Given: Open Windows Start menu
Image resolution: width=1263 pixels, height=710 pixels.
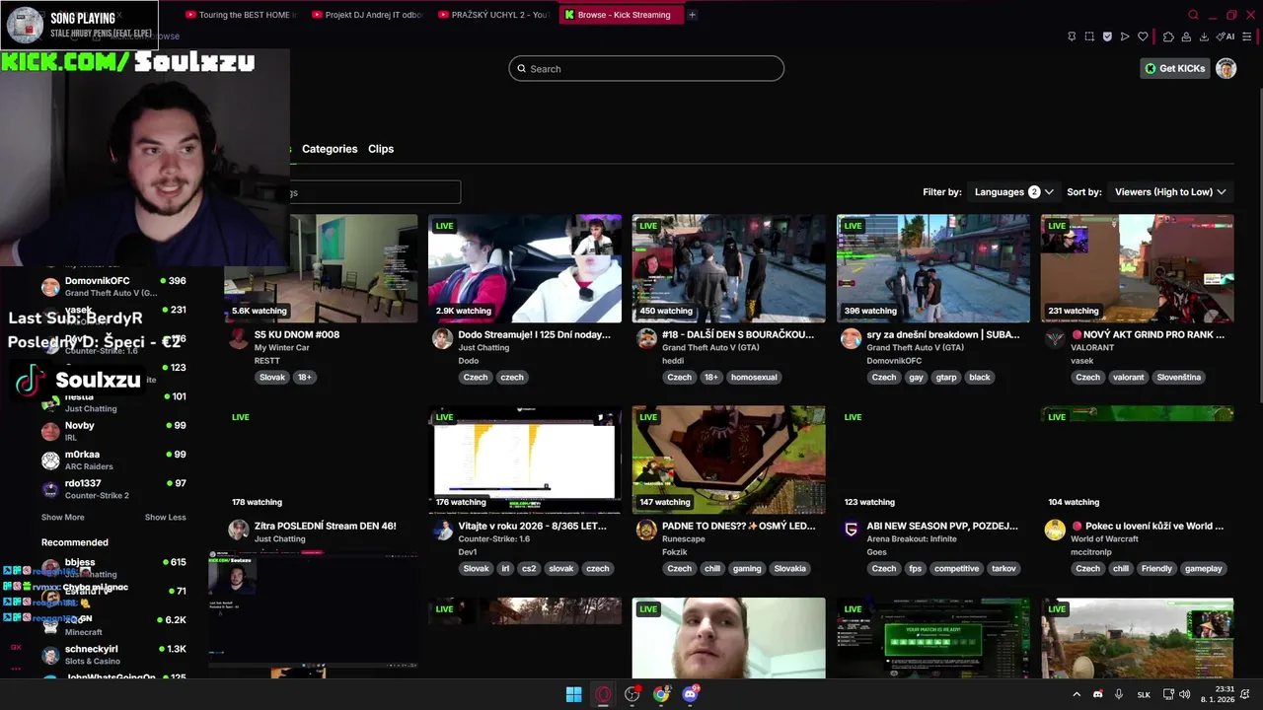Looking at the screenshot, I should click(573, 694).
